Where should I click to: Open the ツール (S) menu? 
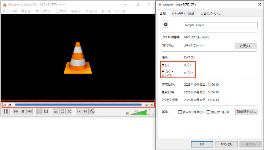click(91, 11)
